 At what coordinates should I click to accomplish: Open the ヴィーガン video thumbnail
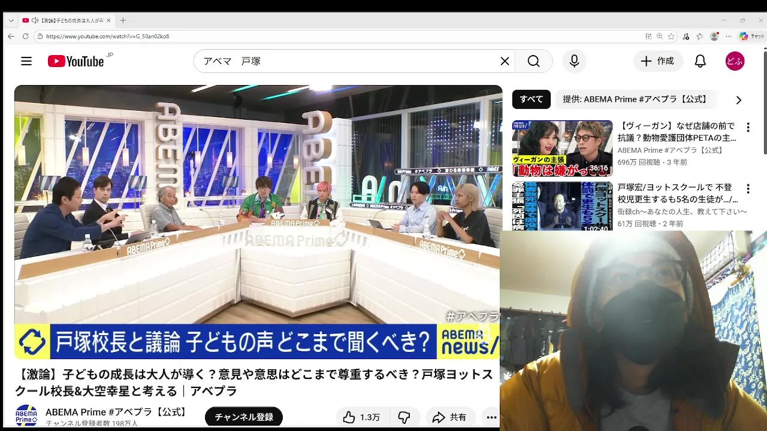pyautogui.click(x=562, y=148)
